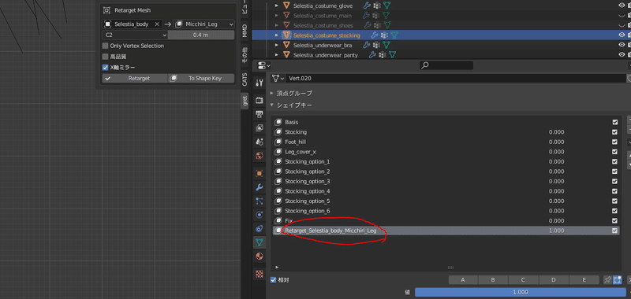Hide Selestia_underwear_bra with its eye icon
The height and width of the screenshot is (299, 631).
[x=622, y=45]
